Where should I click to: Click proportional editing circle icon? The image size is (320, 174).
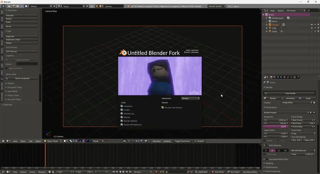[x=129, y=141]
